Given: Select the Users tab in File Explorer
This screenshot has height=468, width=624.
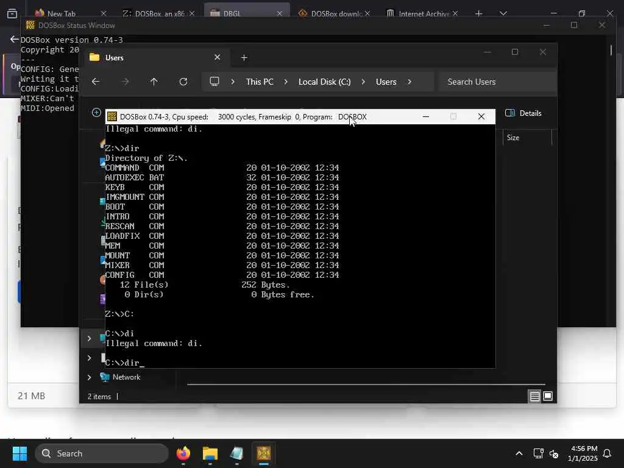Looking at the screenshot, I should 155,58.
